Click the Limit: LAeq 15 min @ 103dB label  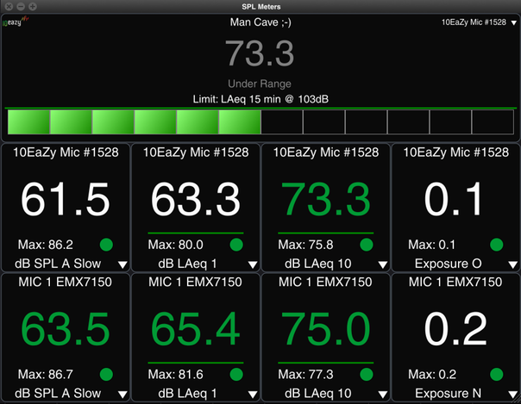260,99
